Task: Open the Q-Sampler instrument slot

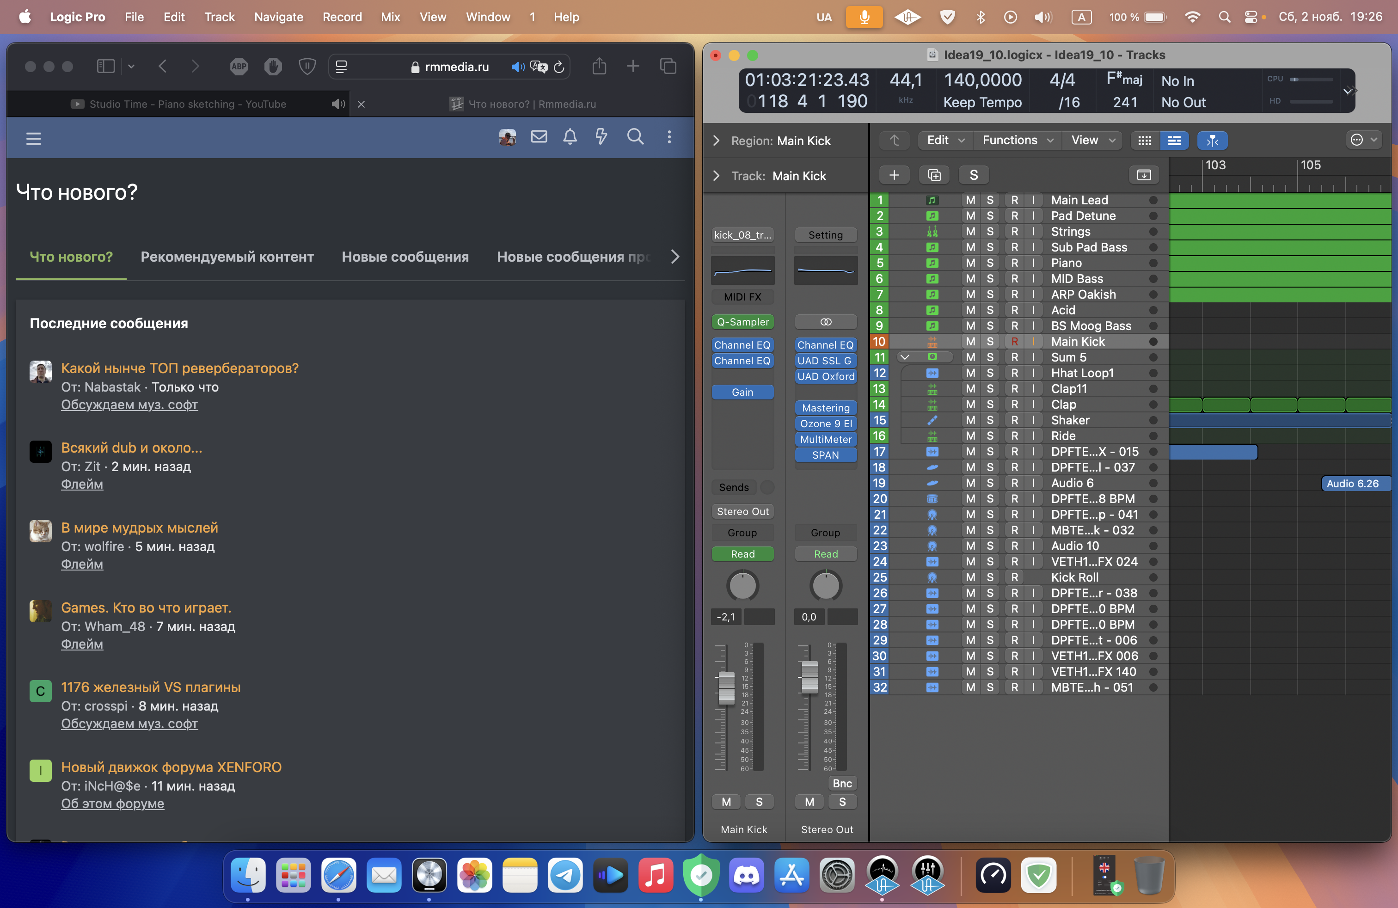Action: pos(742,322)
